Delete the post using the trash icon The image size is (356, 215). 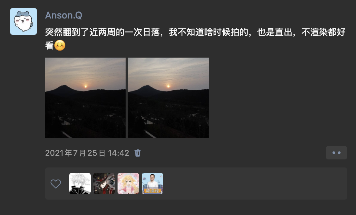tap(138, 153)
